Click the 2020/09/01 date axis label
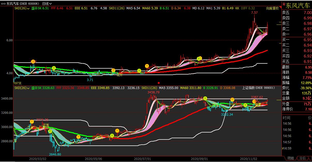The height and width of the screenshot is (162, 312). (x=199, y=159)
